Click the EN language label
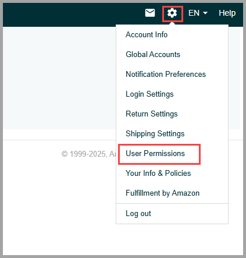The image size is (246, 258). (194, 13)
